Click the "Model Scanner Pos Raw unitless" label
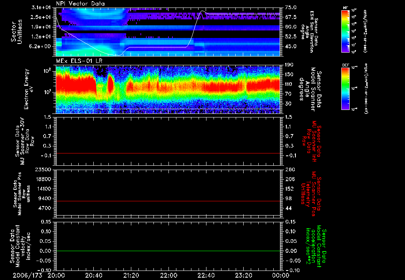Screen dimensions: 405x280 [x=22, y=194]
